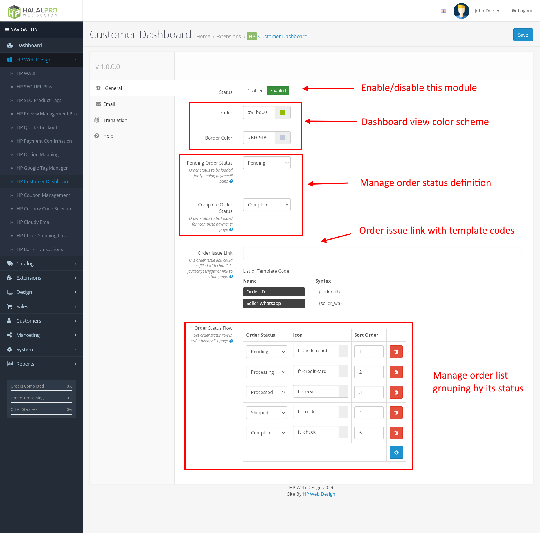The width and height of the screenshot is (540, 533).
Task: Expand the Complete Order Status selector
Action: tap(266, 204)
